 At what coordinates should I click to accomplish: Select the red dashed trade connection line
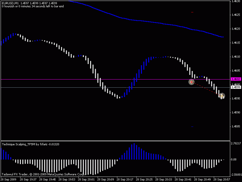(206, 89)
